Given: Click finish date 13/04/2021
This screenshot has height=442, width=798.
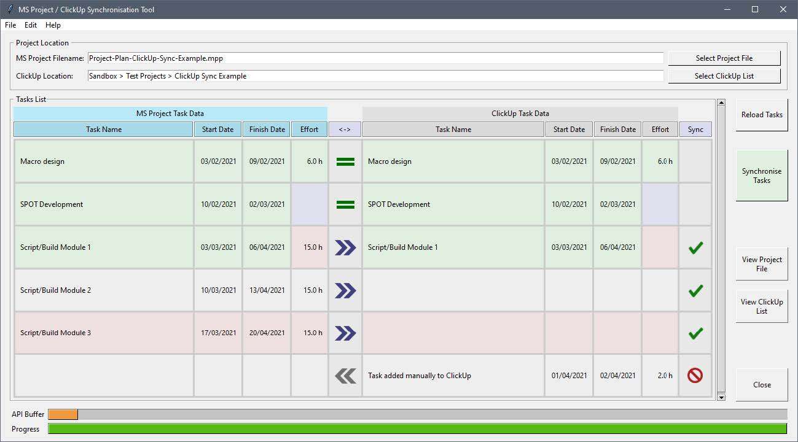Looking at the screenshot, I should pyautogui.click(x=267, y=290).
